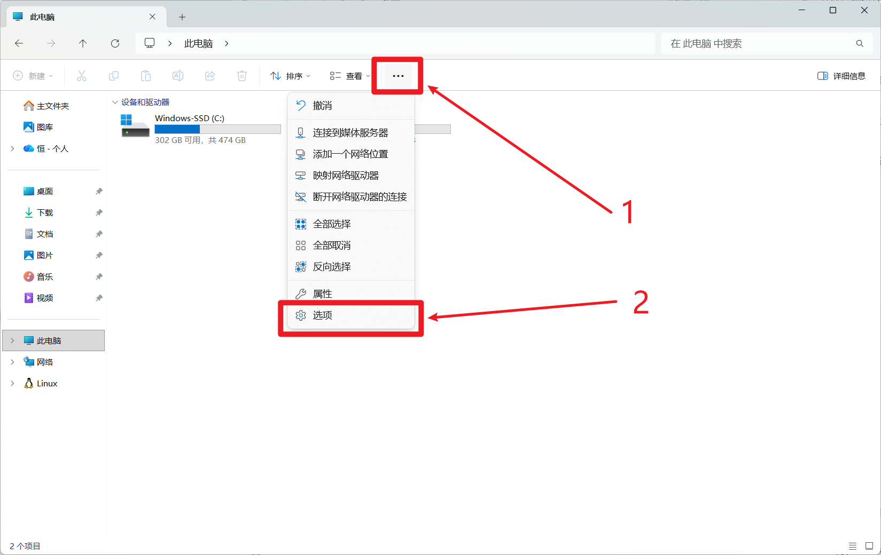Open the See more three-dots button
The image size is (881, 555).
tap(398, 76)
